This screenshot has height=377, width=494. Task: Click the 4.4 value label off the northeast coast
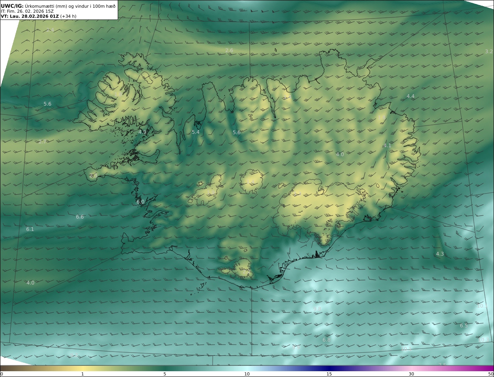[411, 96]
